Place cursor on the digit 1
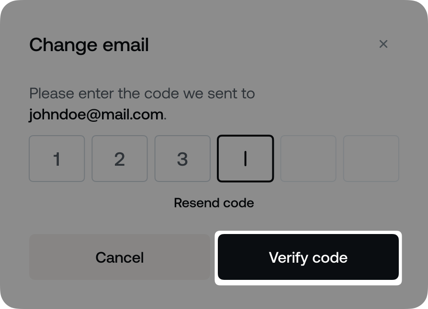 pyautogui.click(x=57, y=160)
